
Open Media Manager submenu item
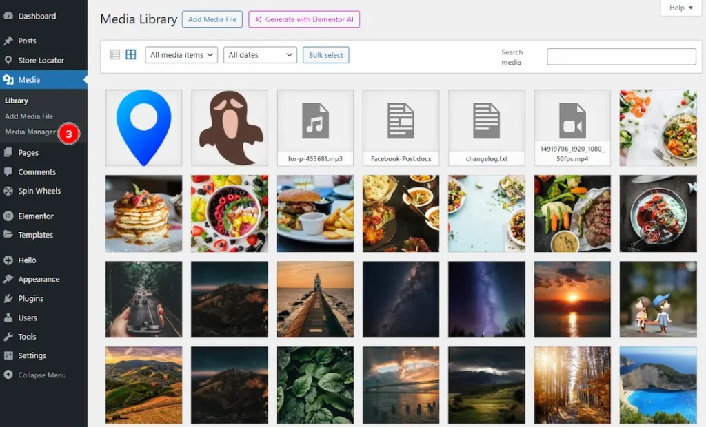pos(30,132)
